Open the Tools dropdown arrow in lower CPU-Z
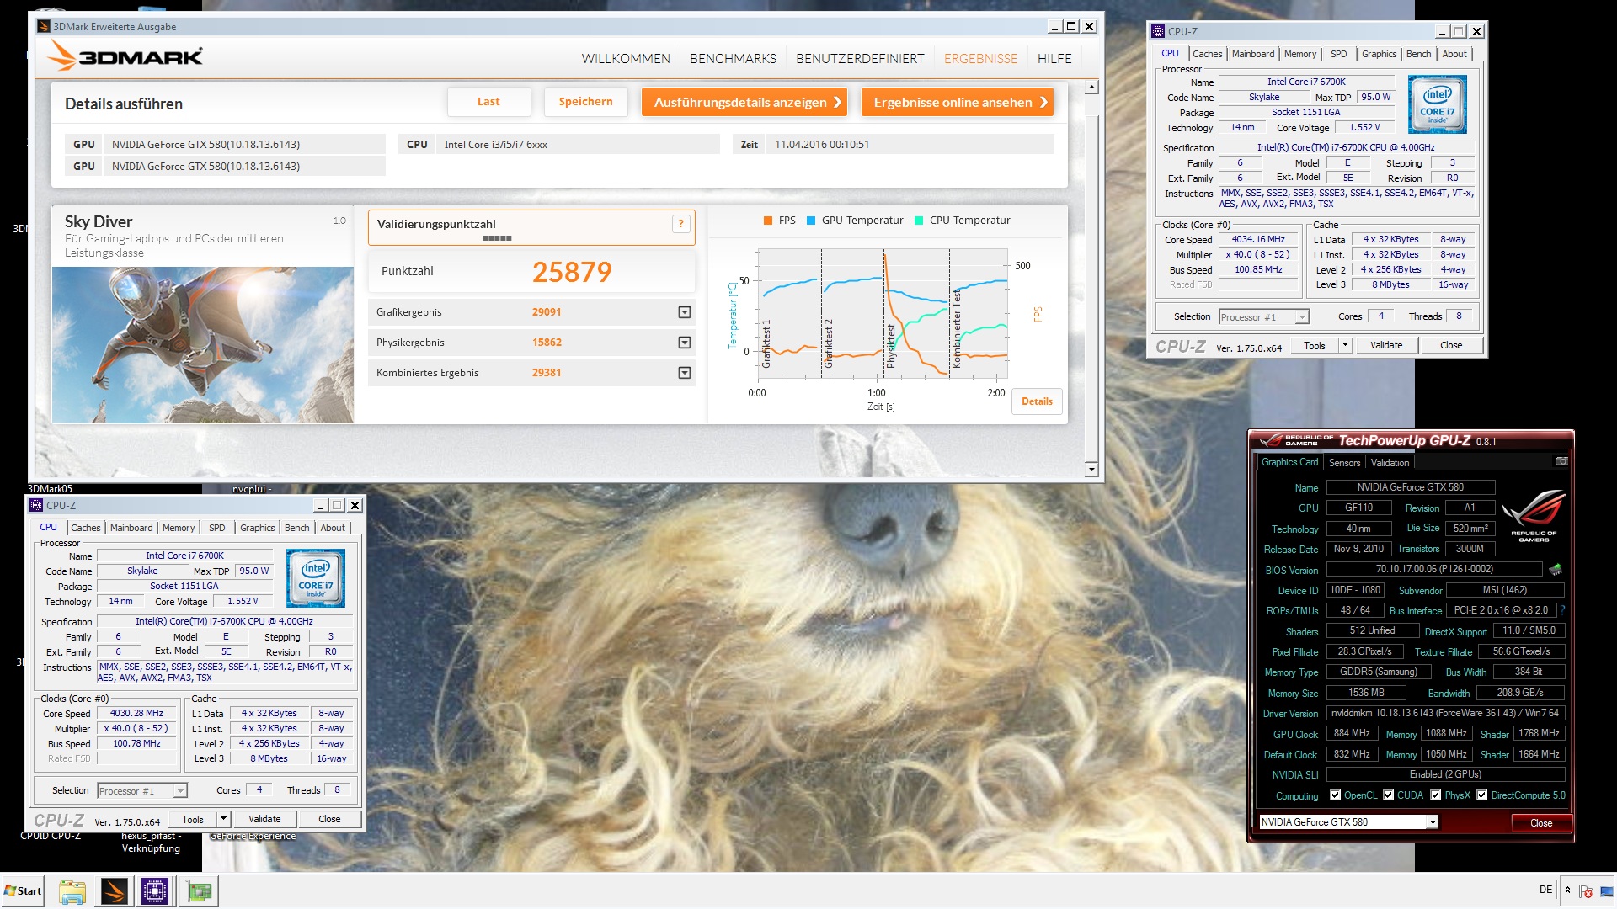This screenshot has width=1617, height=909. point(223,819)
